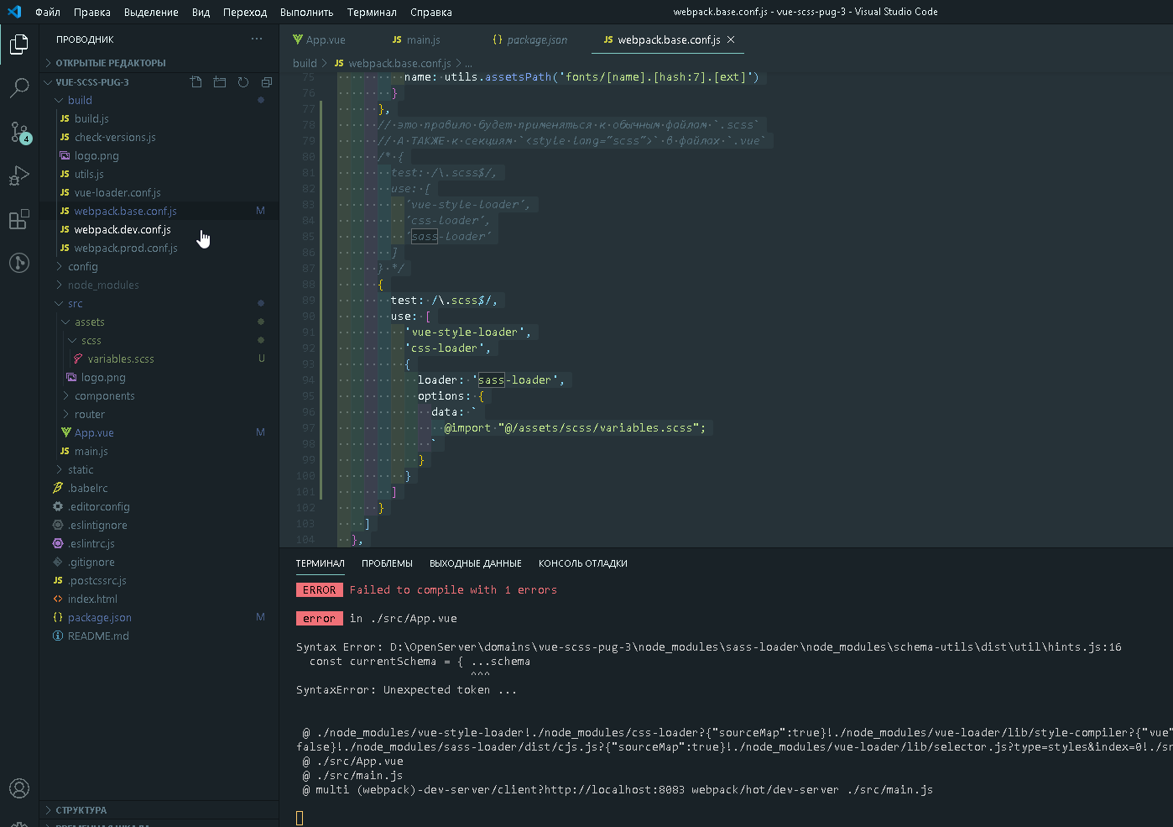Open the Run and Debug view
Screen dimensions: 1173x827
coord(19,175)
